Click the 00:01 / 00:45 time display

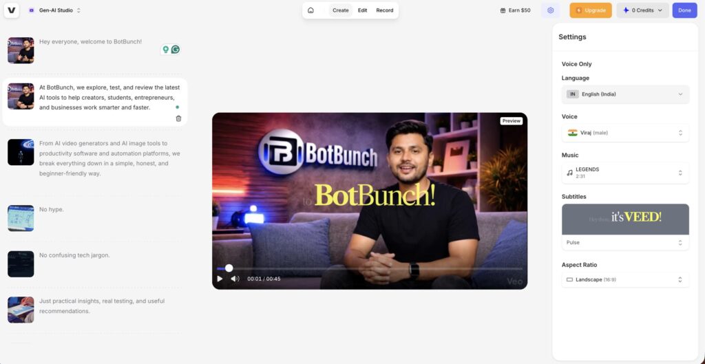coord(264,279)
